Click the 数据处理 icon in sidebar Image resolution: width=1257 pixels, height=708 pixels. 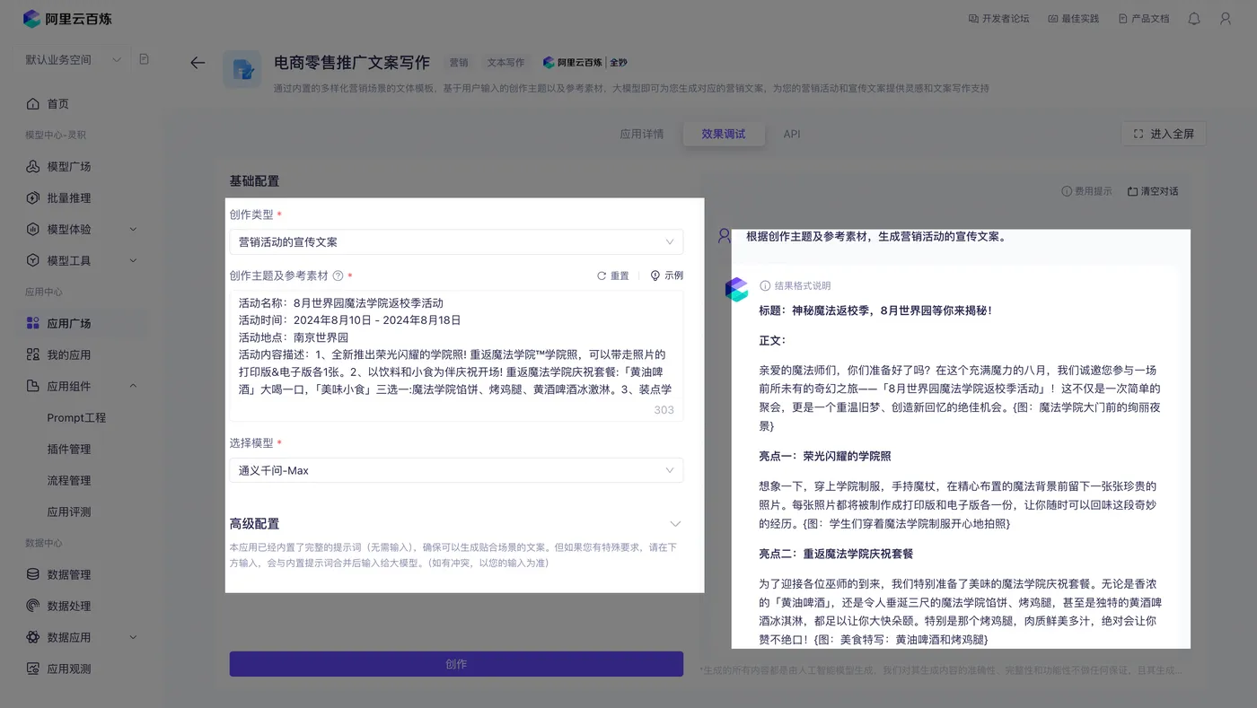33,607
